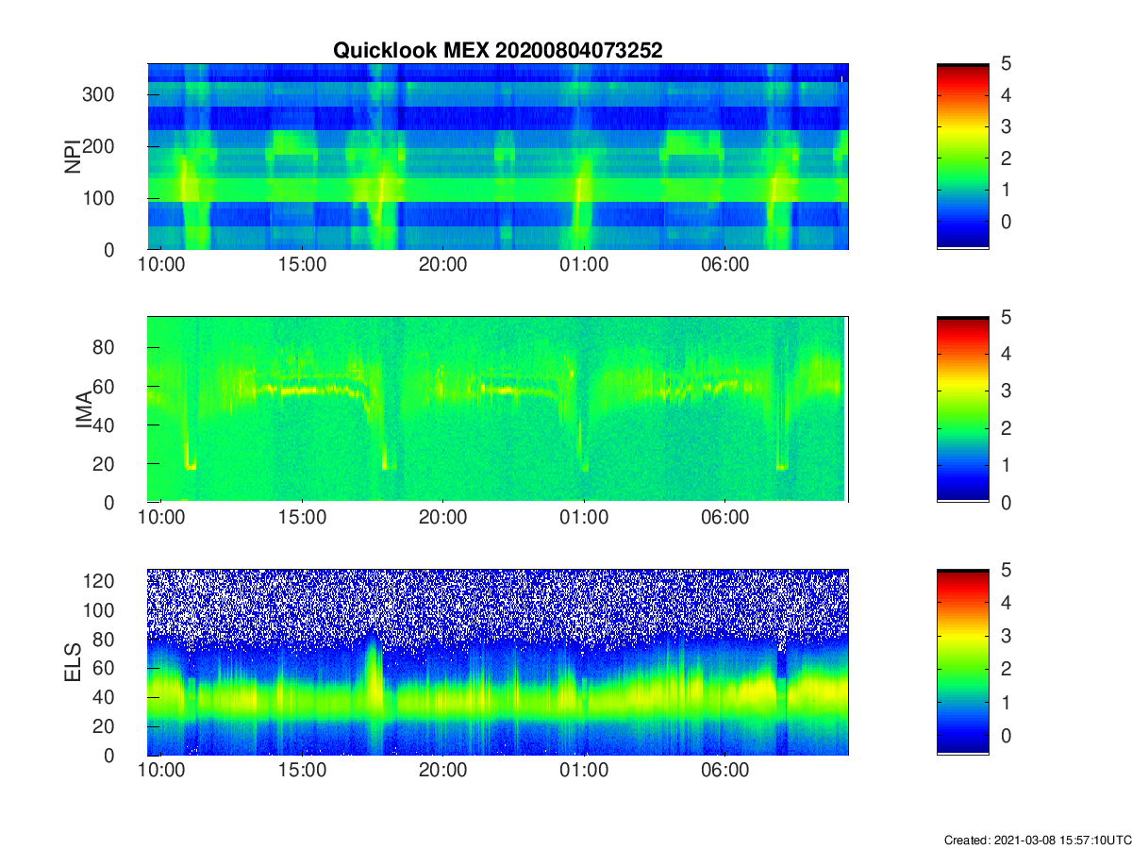Screen dimensions: 1132x849
Task: Click the 20:00 time tick of ELS panel
Action: click(x=442, y=772)
